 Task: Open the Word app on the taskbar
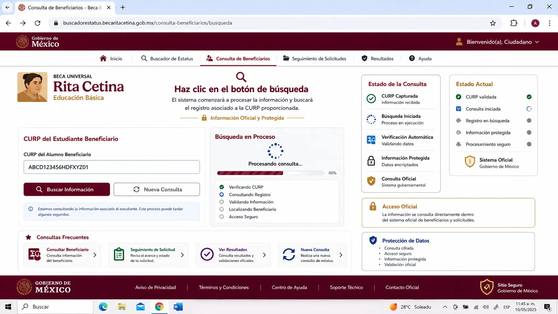(x=178, y=307)
